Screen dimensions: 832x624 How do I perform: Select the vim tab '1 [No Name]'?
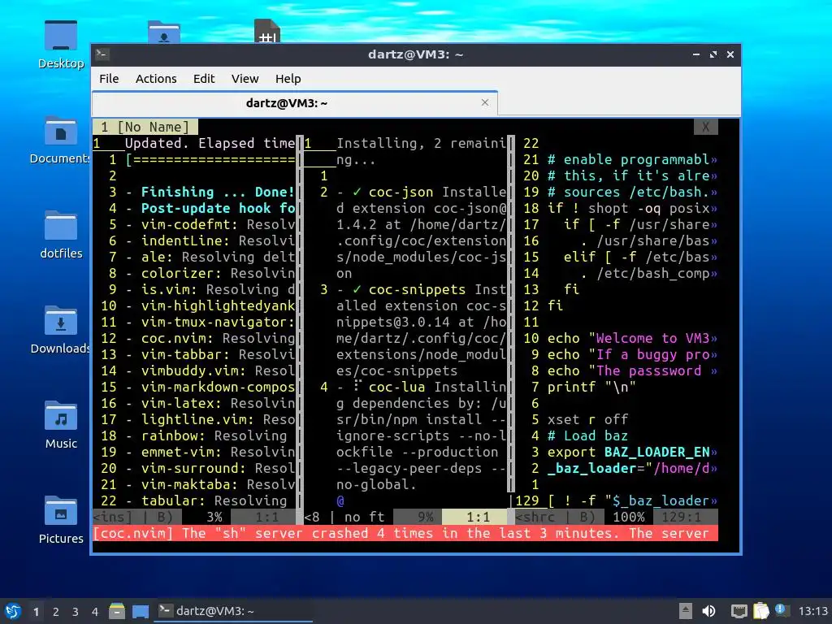145,127
